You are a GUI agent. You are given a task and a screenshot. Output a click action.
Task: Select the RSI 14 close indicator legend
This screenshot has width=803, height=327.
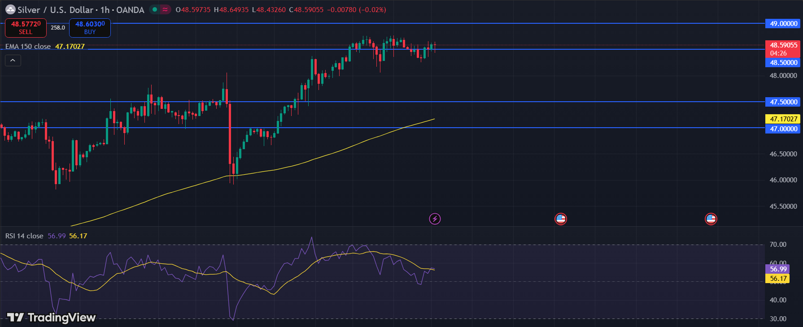tap(24, 236)
